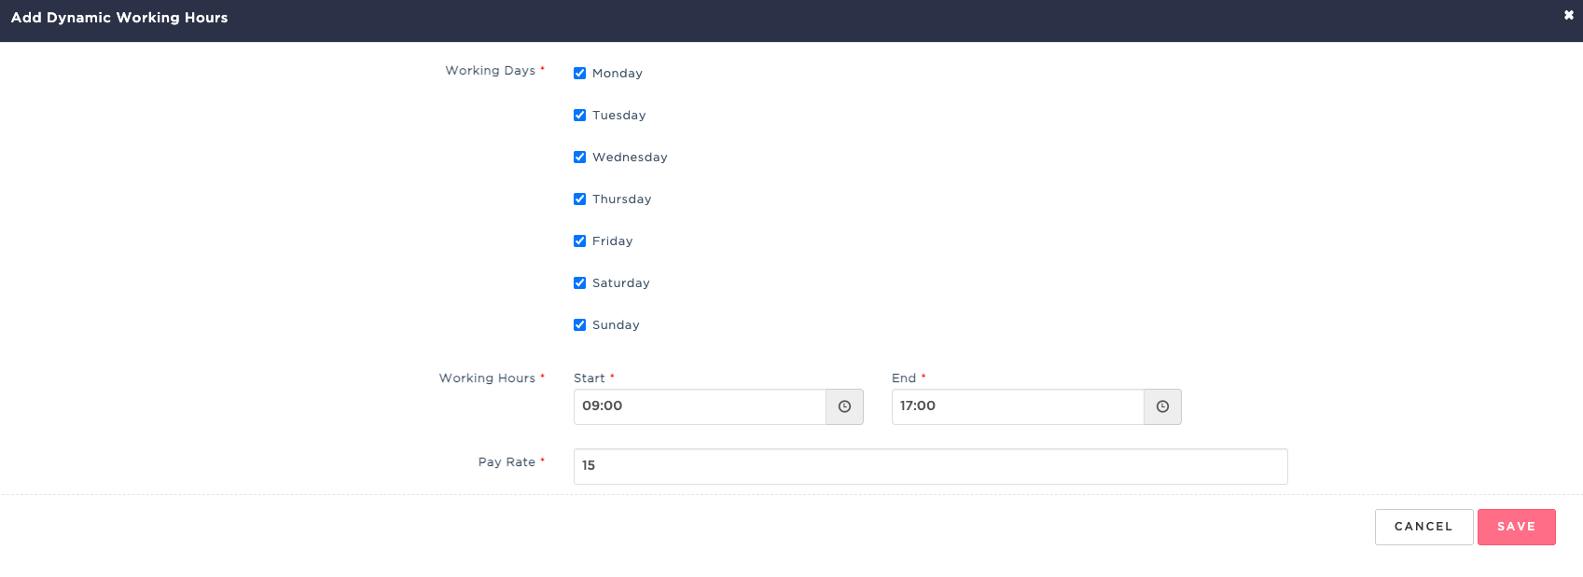Focus the End time field showing 17:00
The width and height of the screenshot is (1583, 577).
1018,406
